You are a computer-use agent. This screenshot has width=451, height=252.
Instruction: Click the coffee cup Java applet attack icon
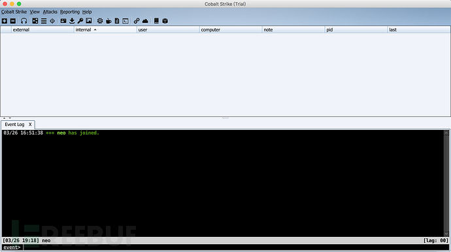point(109,21)
